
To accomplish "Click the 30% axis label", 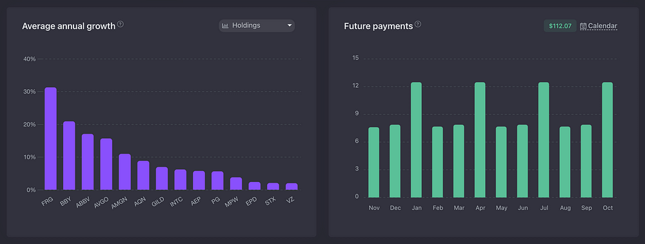I will (x=30, y=92).
